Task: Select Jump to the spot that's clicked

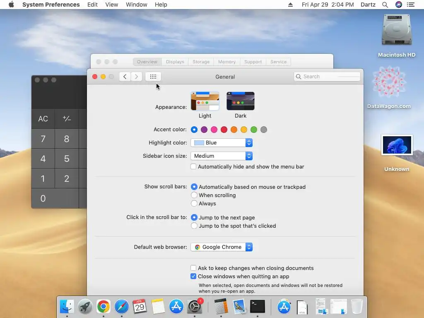Action: click(194, 226)
